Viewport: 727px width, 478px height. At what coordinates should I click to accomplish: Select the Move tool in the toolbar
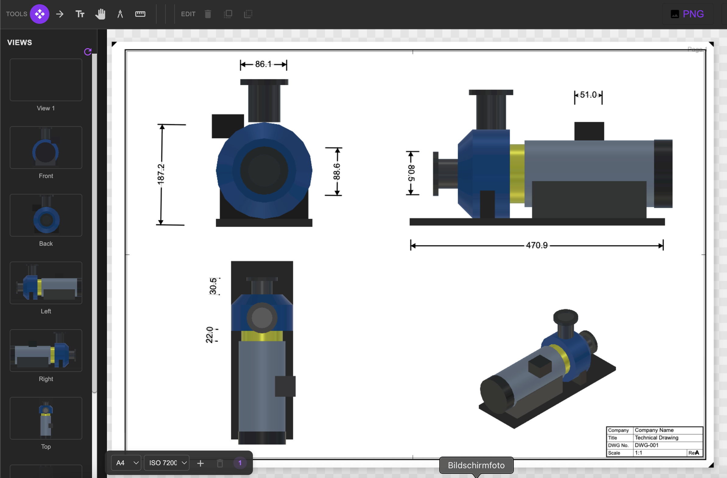[39, 14]
